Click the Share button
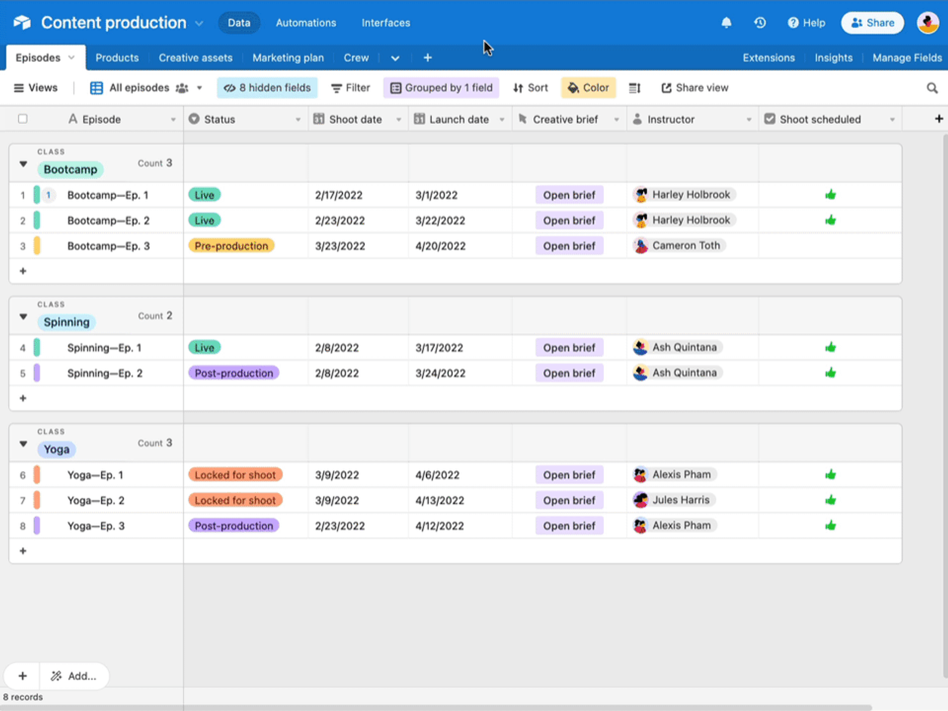The width and height of the screenshot is (948, 711). [872, 23]
